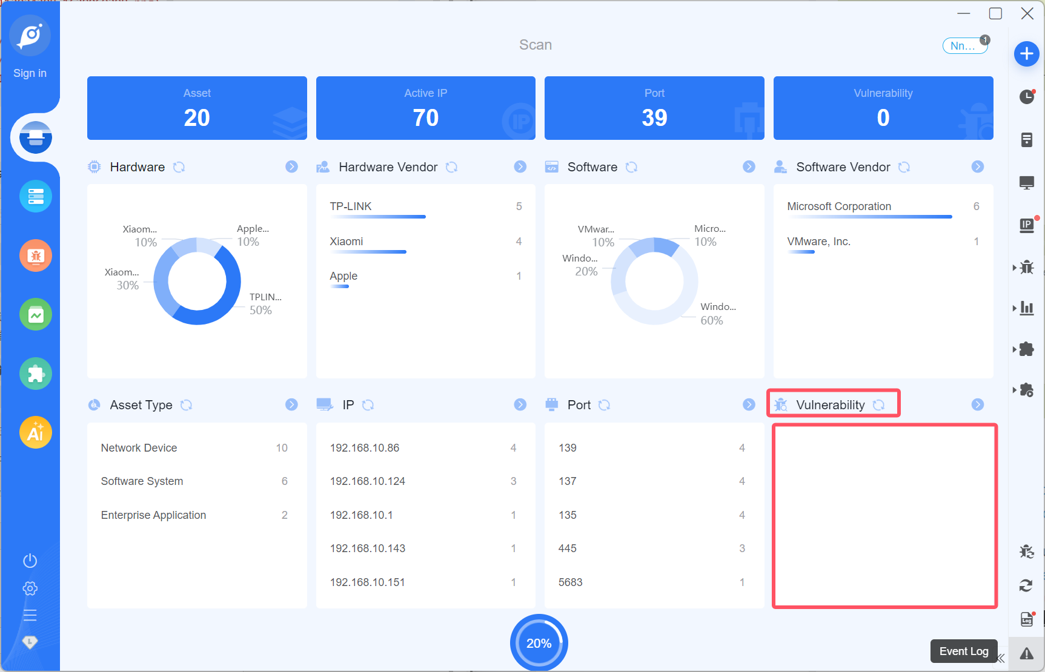This screenshot has height=672, width=1045.
Task: Click the power icon in left sidebar
Action: [30, 561]
